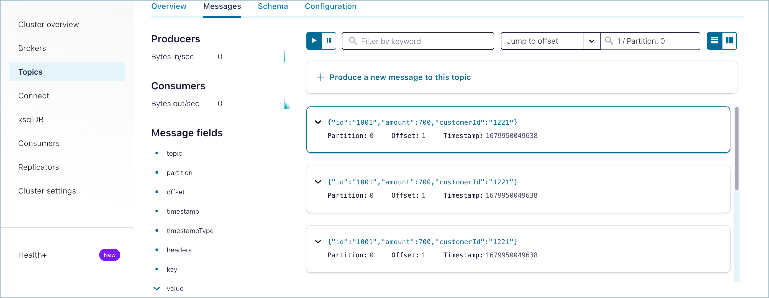
Task: Expand the first message card chevron
Action: [x=318, y=122]
